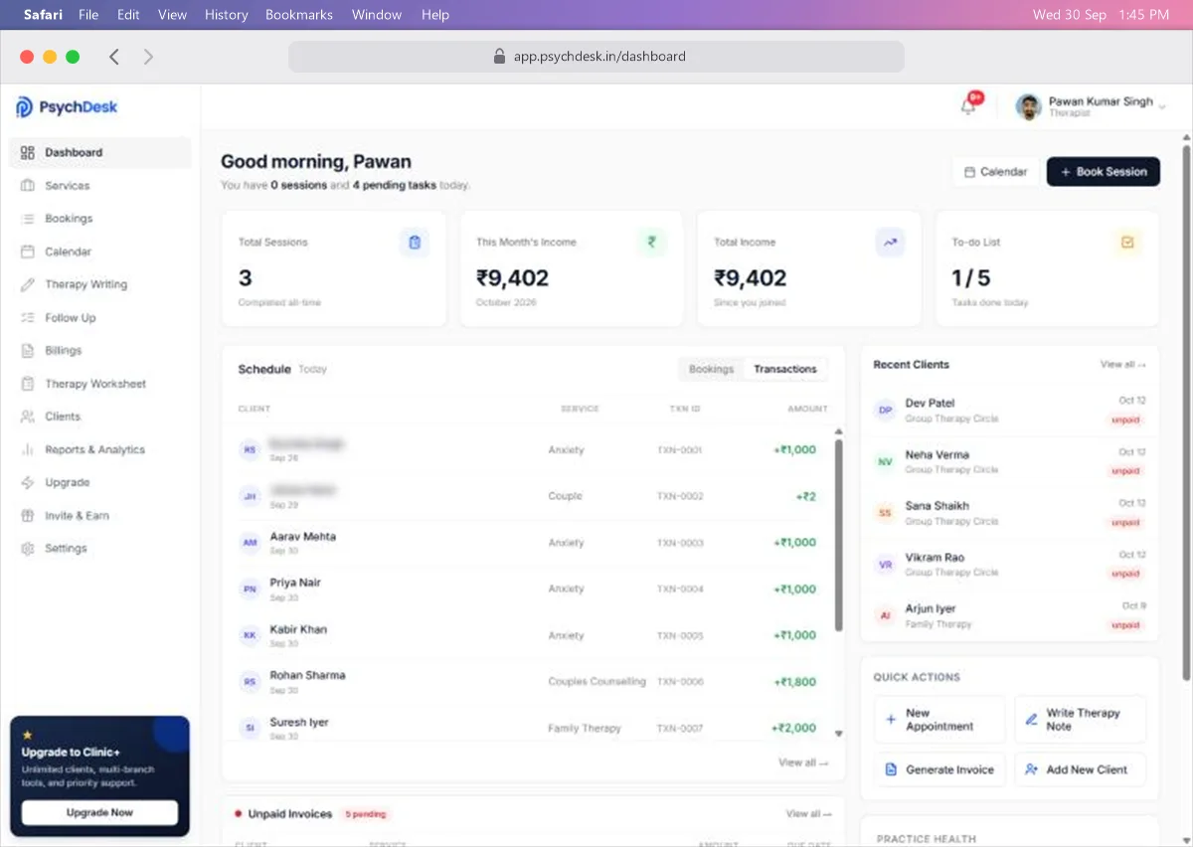Image resolution: width=1193 pixels, height=847 pixels.
Task: Click the VR avatar for Vikram Rao
Action: [x=885, y=565]
